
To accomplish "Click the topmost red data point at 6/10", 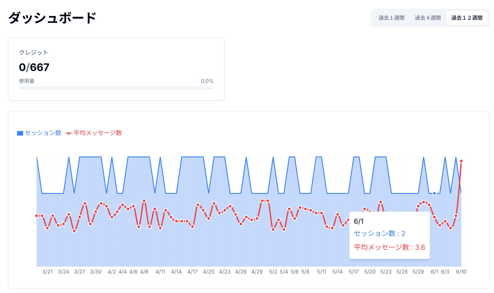I will click(461, 161).
